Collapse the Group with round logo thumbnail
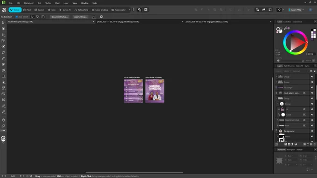The image size is (317, 178). click(x=278, y=104)
